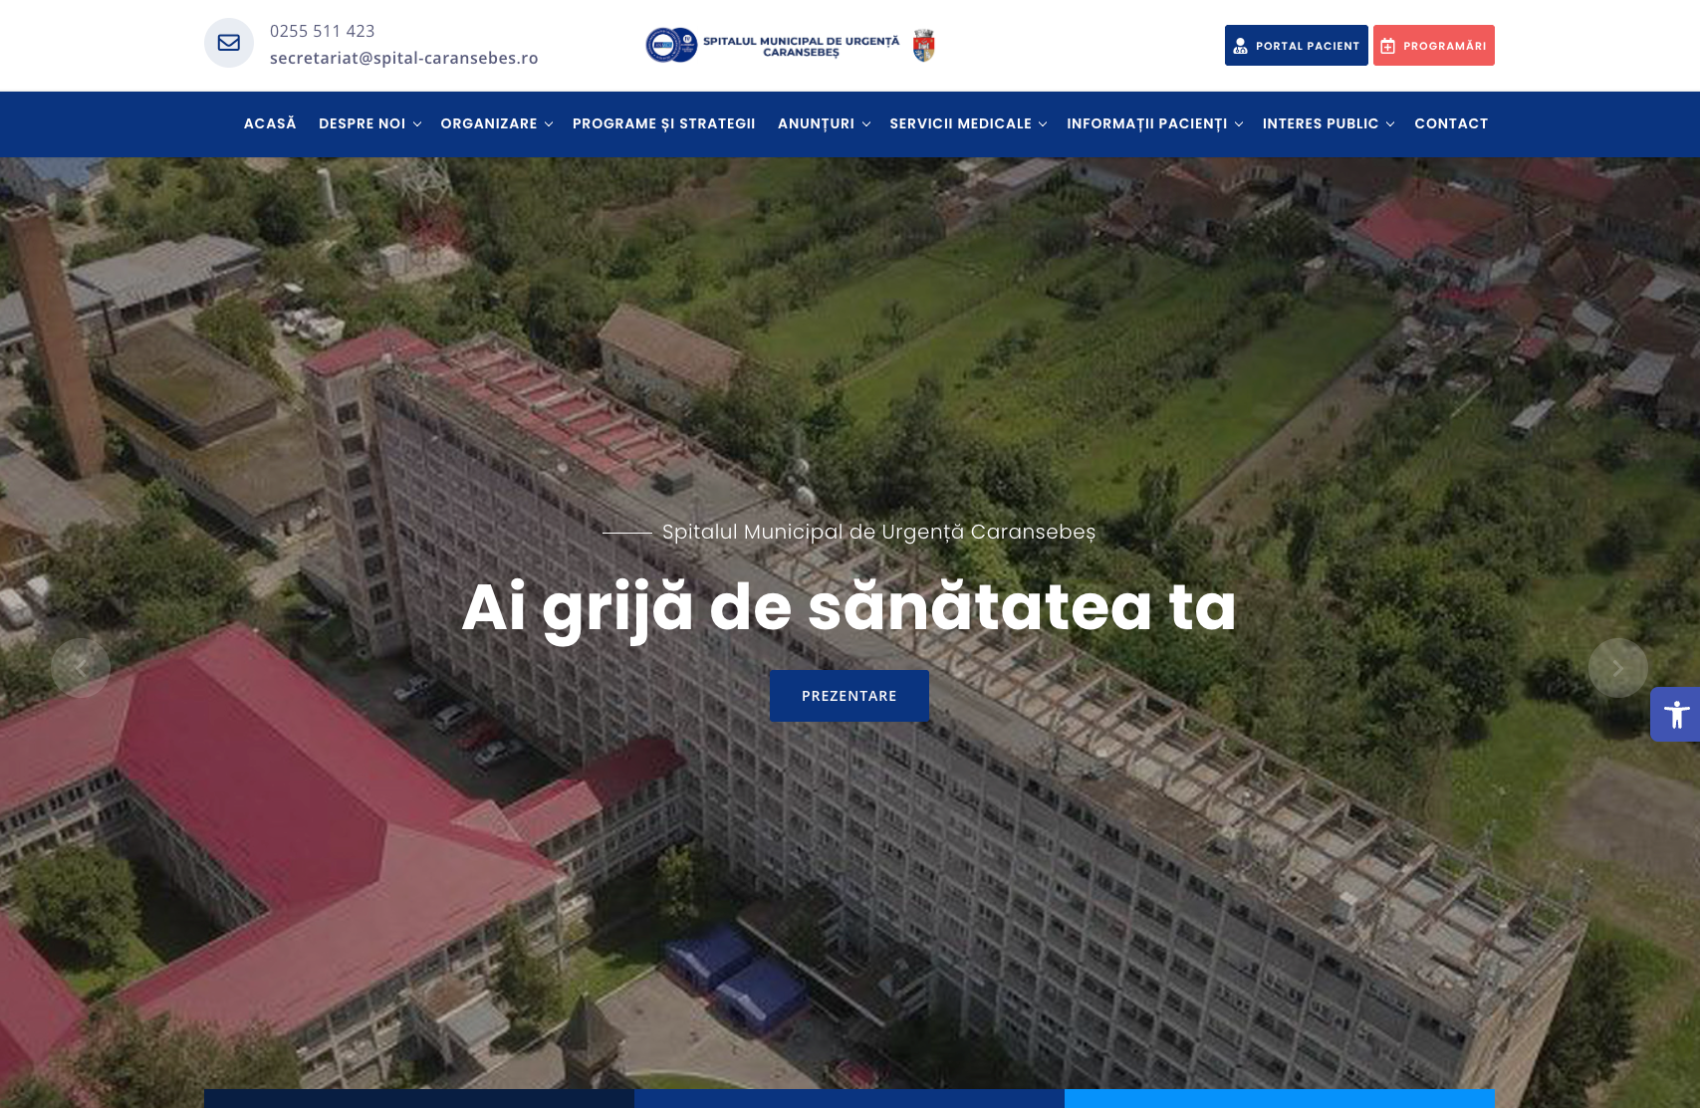Click the phone number 0255 511 423
The image size is (1700, 1108).
pyautogui.click(x=323, y=31)
